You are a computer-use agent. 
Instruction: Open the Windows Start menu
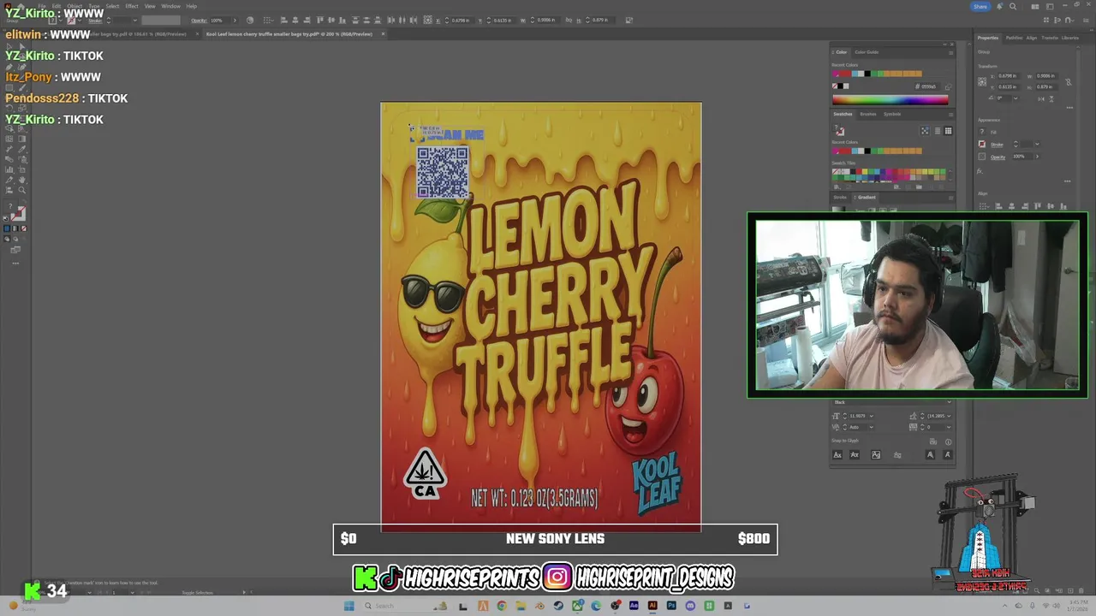348,606
